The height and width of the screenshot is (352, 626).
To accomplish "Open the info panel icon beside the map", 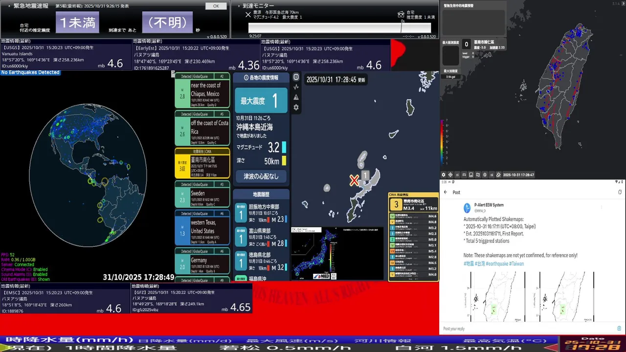I will click(x=296, y=77).
